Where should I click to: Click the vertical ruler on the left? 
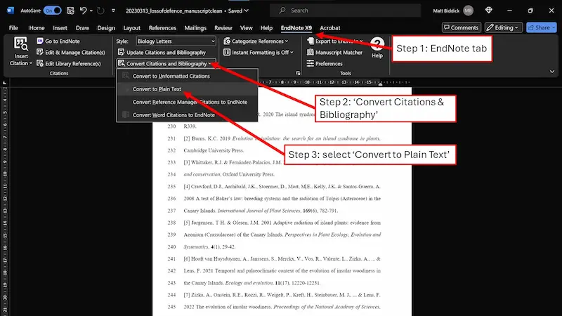click(x=5, y=201)
